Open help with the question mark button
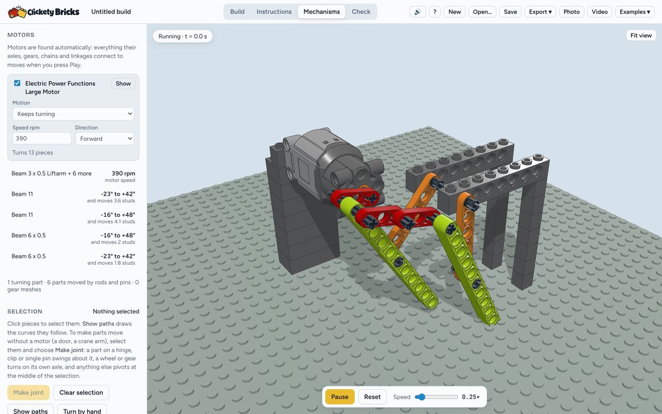This screenshot has width=662, height=414. (x=435, y=12)
